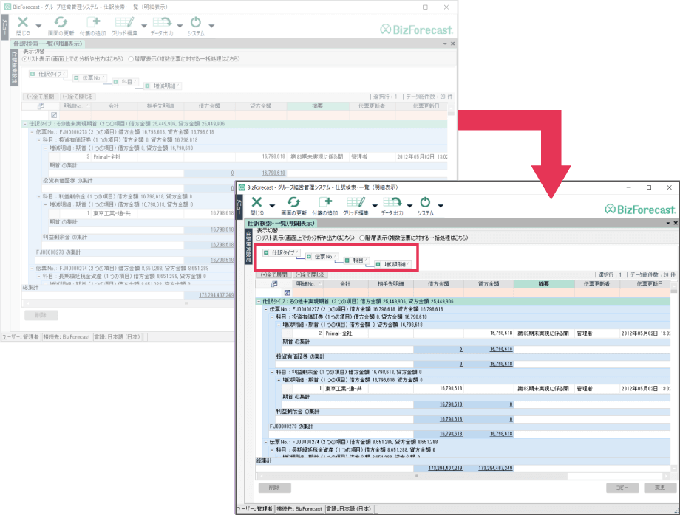680x515 pixels.
Task: Click 付箋の追加 icon in back window
Action: pyautogui.click(x=93, y=22)
